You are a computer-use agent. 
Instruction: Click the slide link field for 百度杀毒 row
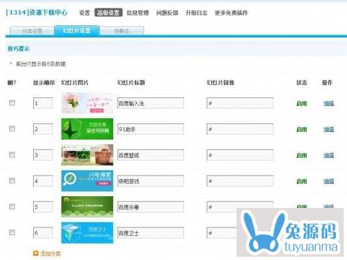[240, 207]
